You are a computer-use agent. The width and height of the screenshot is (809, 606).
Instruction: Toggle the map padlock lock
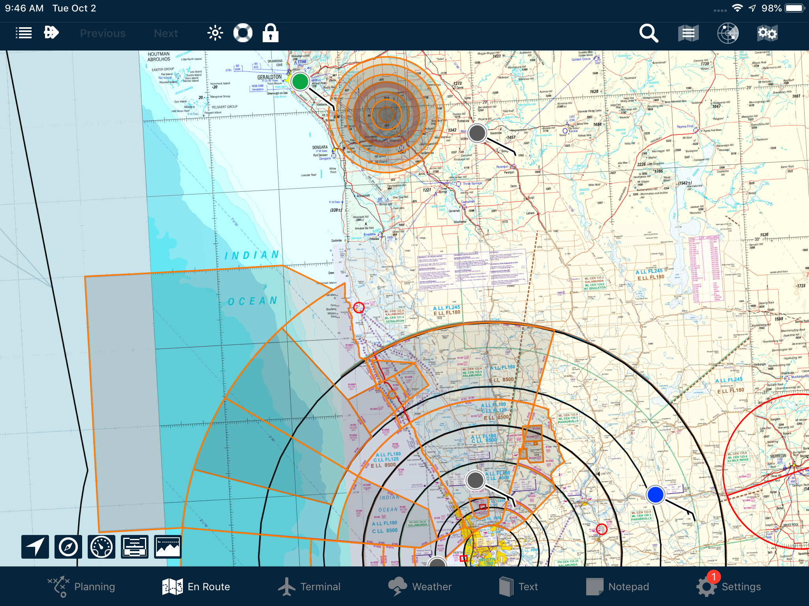pos(271,33)
